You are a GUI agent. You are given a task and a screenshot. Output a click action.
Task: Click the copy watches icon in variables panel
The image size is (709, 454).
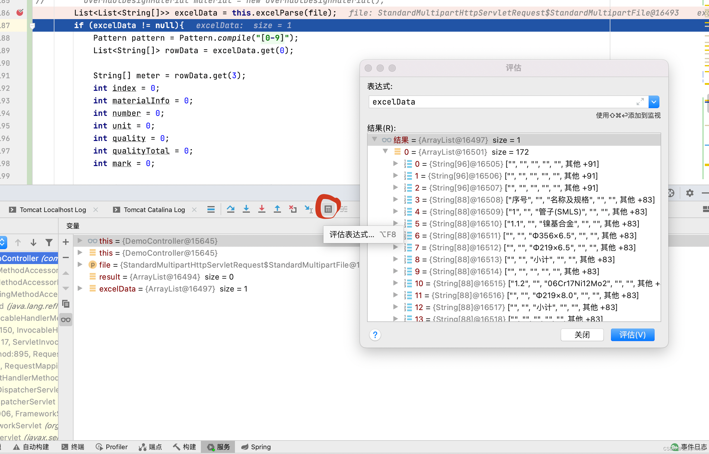(66, 304)
